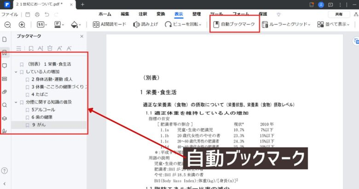Click the save icon near ファイル

[x=28, y=14]
